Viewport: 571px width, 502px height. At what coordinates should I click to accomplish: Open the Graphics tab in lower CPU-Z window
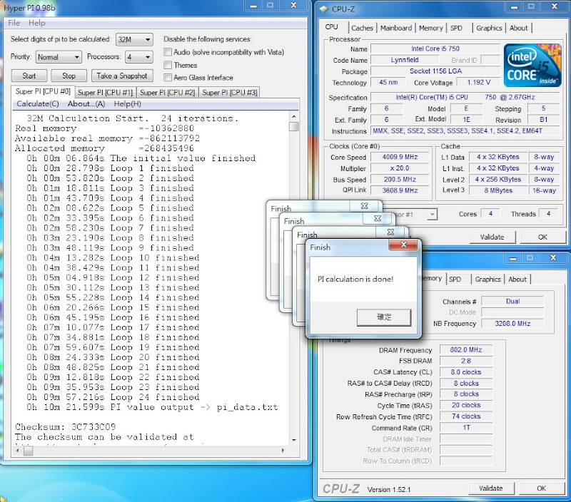tap(488, 280)
